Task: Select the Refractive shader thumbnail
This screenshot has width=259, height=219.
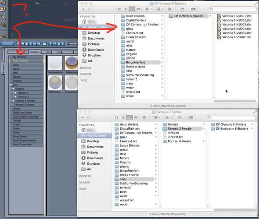Action: pyautogui.click(x=55, y=82)
